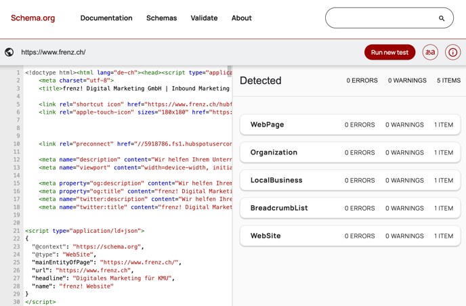Expand the Organization detected item
This screenshot has height=306, width=466.
tap(350, 152)
